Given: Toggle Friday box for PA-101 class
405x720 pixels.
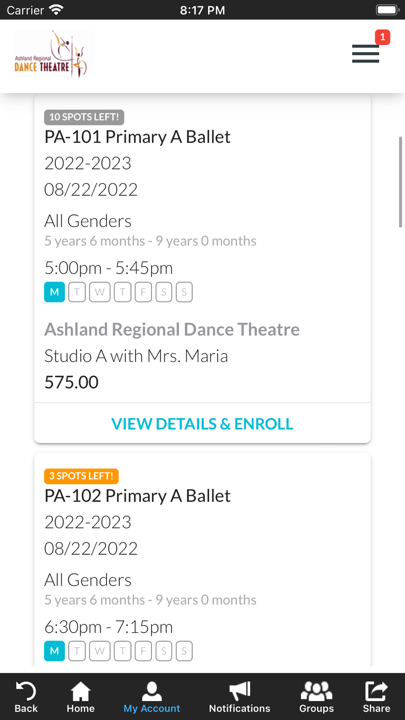Looking at the screenshot, I should [x=143, y=292].
